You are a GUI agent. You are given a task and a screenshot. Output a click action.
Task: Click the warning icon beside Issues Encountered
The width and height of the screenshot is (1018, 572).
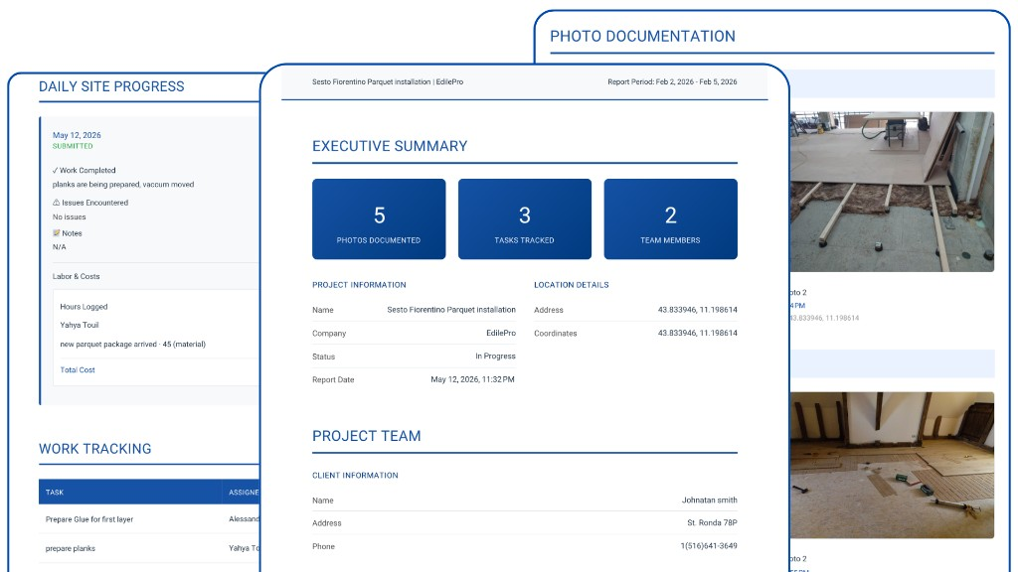click(56, 203)
